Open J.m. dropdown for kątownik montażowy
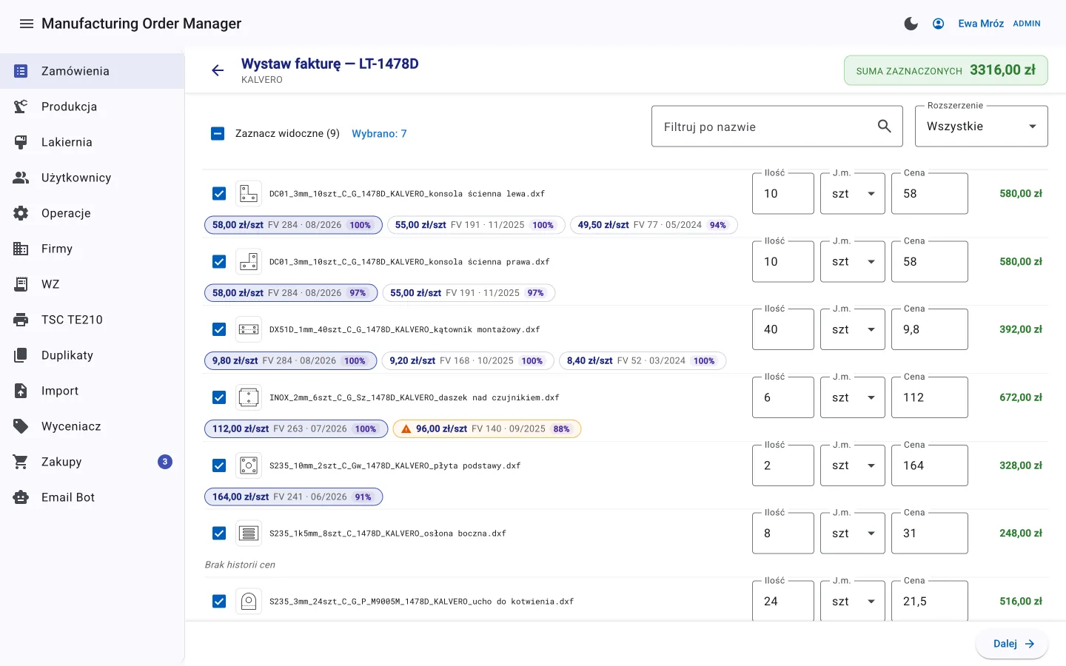Viewport: 1066px width, 666px height. tap(853, 329)
